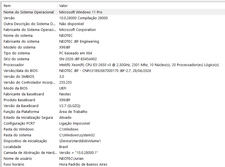Click the SN-2026-JBF-E045A902 value
This screenshot has width=225, height=167.
pyautogui.click(x=78, y=59)
